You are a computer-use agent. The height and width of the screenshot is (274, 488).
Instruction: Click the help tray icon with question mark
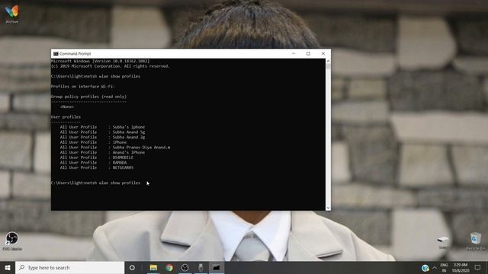coord(425,268)
